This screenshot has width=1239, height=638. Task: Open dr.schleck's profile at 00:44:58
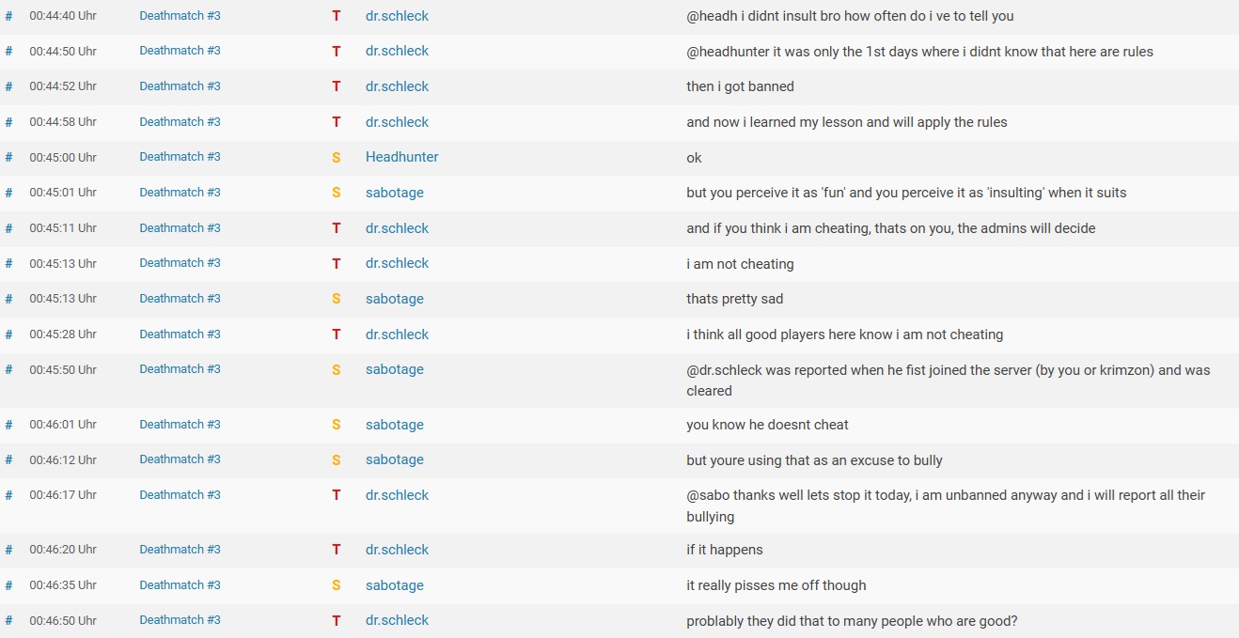point(397,122)
